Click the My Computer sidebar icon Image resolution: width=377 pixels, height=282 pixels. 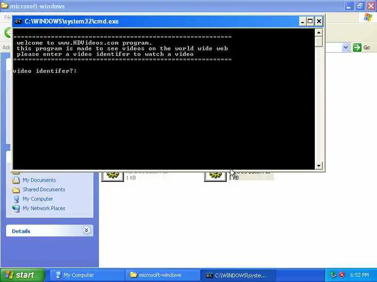(x=16, y=199)
